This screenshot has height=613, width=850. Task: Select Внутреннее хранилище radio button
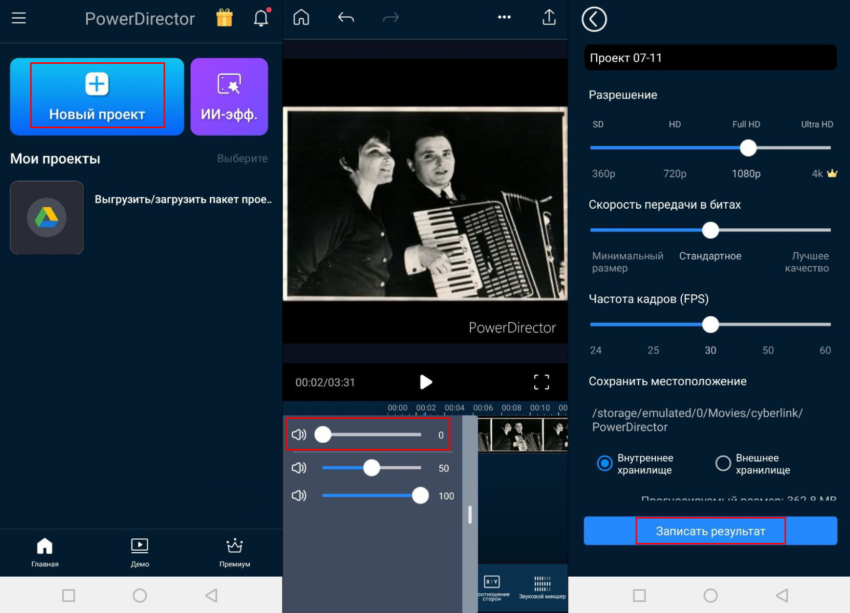[604, 463]
